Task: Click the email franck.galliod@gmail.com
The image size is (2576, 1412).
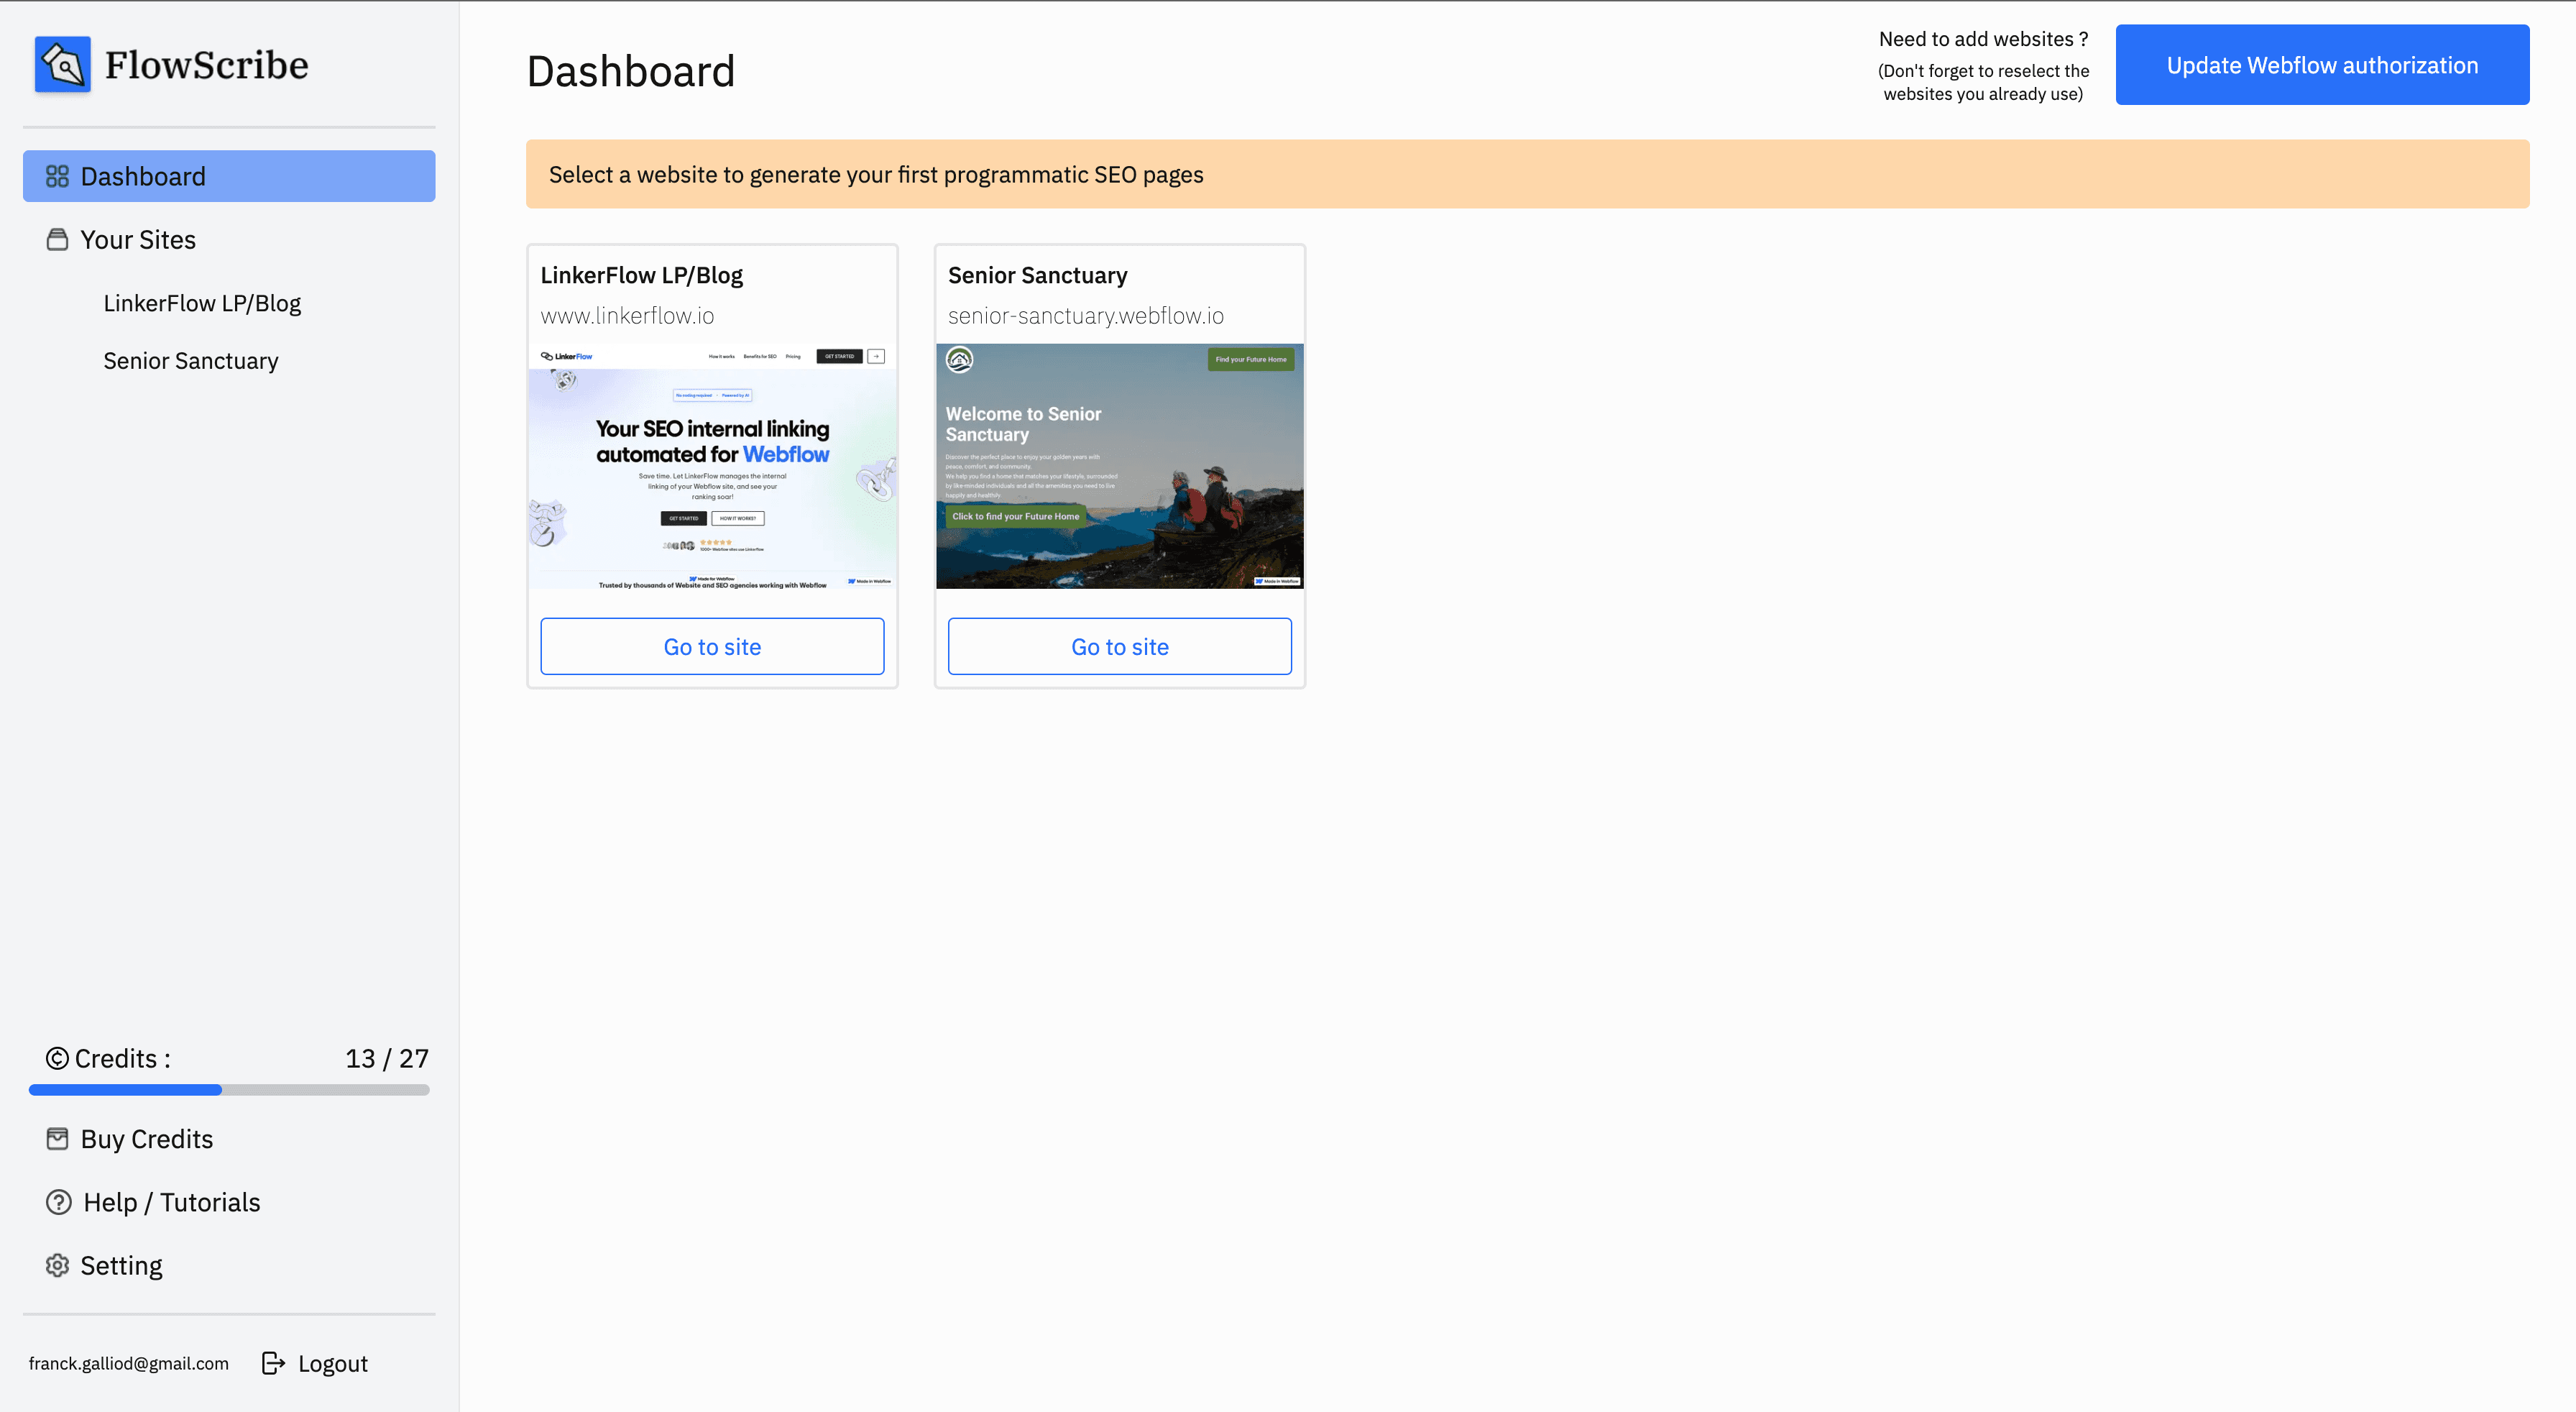Action: [x=129, y=1362]
